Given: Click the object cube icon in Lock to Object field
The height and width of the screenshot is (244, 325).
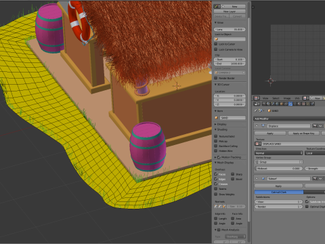Looking at the screenshot, I should point(216,39).
